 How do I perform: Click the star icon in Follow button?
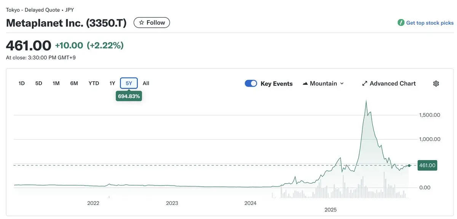point(142,23)
